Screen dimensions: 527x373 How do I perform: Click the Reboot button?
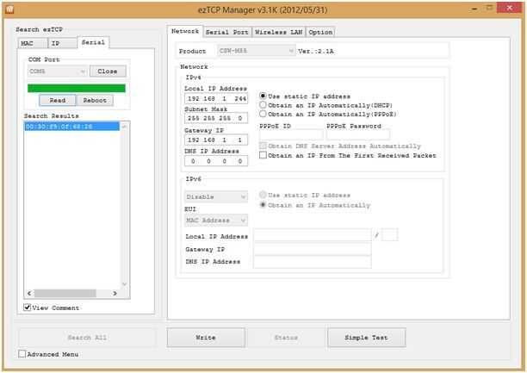[x=95, y=100]
